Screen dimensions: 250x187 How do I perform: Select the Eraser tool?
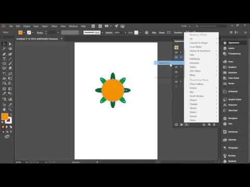click(x=10, y=69)
